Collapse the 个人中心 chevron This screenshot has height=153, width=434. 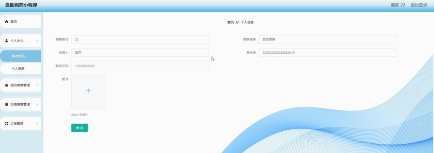pos(37,41)
